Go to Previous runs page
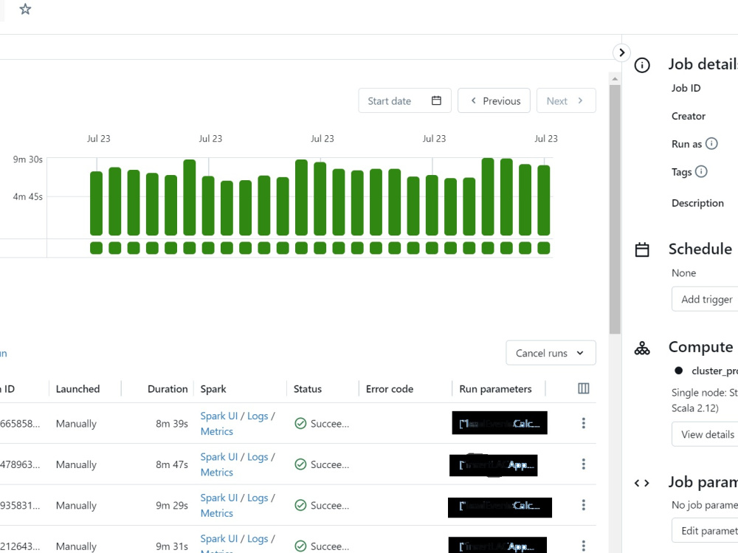The width and height of the screenshot is (738, 553). [x=494, y=100]
